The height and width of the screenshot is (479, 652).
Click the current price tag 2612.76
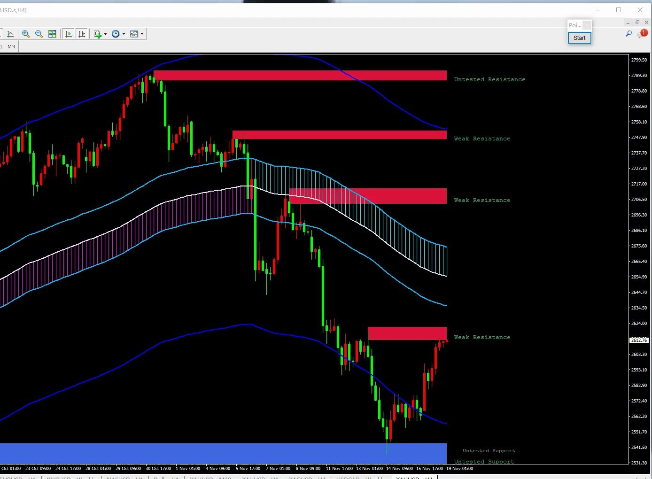(639, 340)
